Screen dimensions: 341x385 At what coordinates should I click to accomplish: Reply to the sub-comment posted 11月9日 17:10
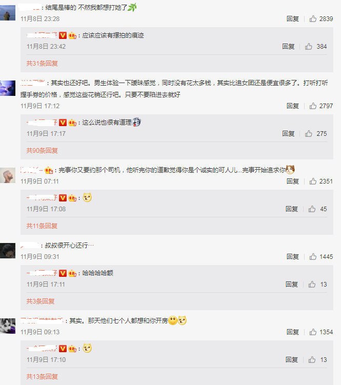click(292, 360)
